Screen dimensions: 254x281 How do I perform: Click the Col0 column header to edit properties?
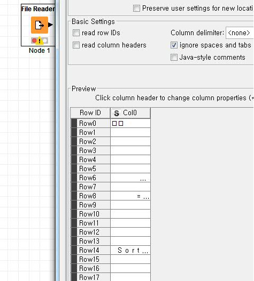pos(130,113)
